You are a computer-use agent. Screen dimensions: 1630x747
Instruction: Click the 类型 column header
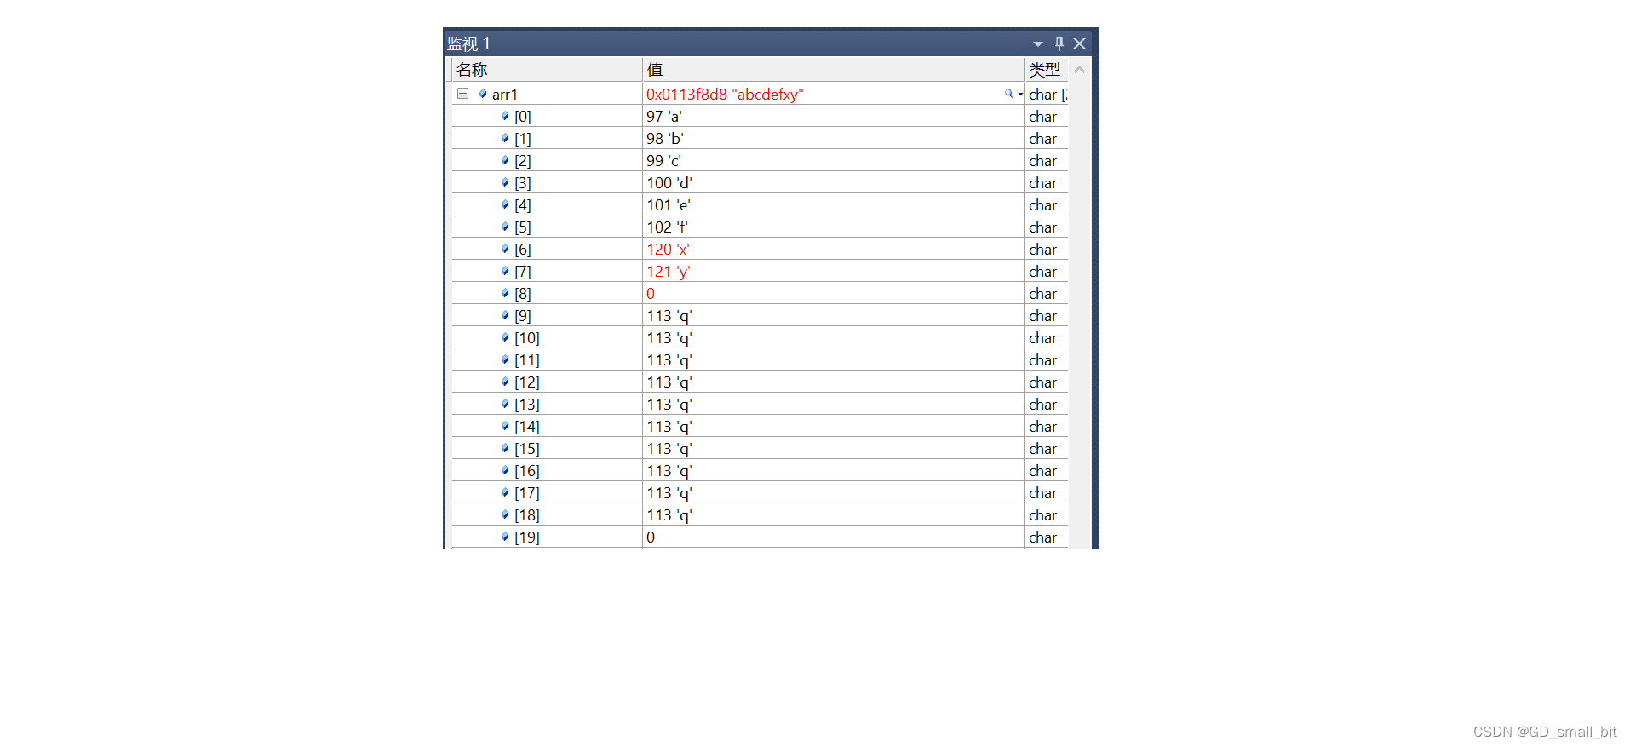[1047, 70]
